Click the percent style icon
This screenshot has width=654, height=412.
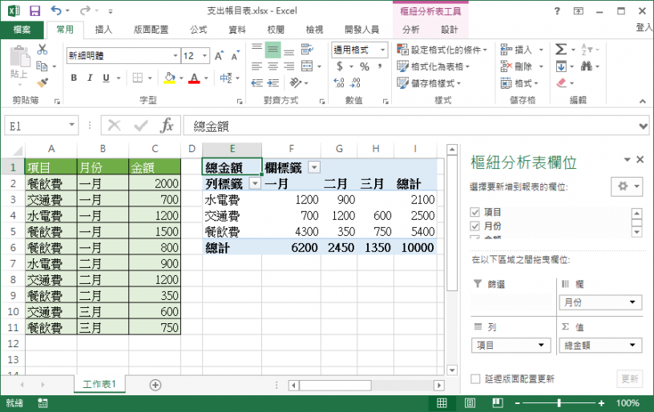pos(365,66)
